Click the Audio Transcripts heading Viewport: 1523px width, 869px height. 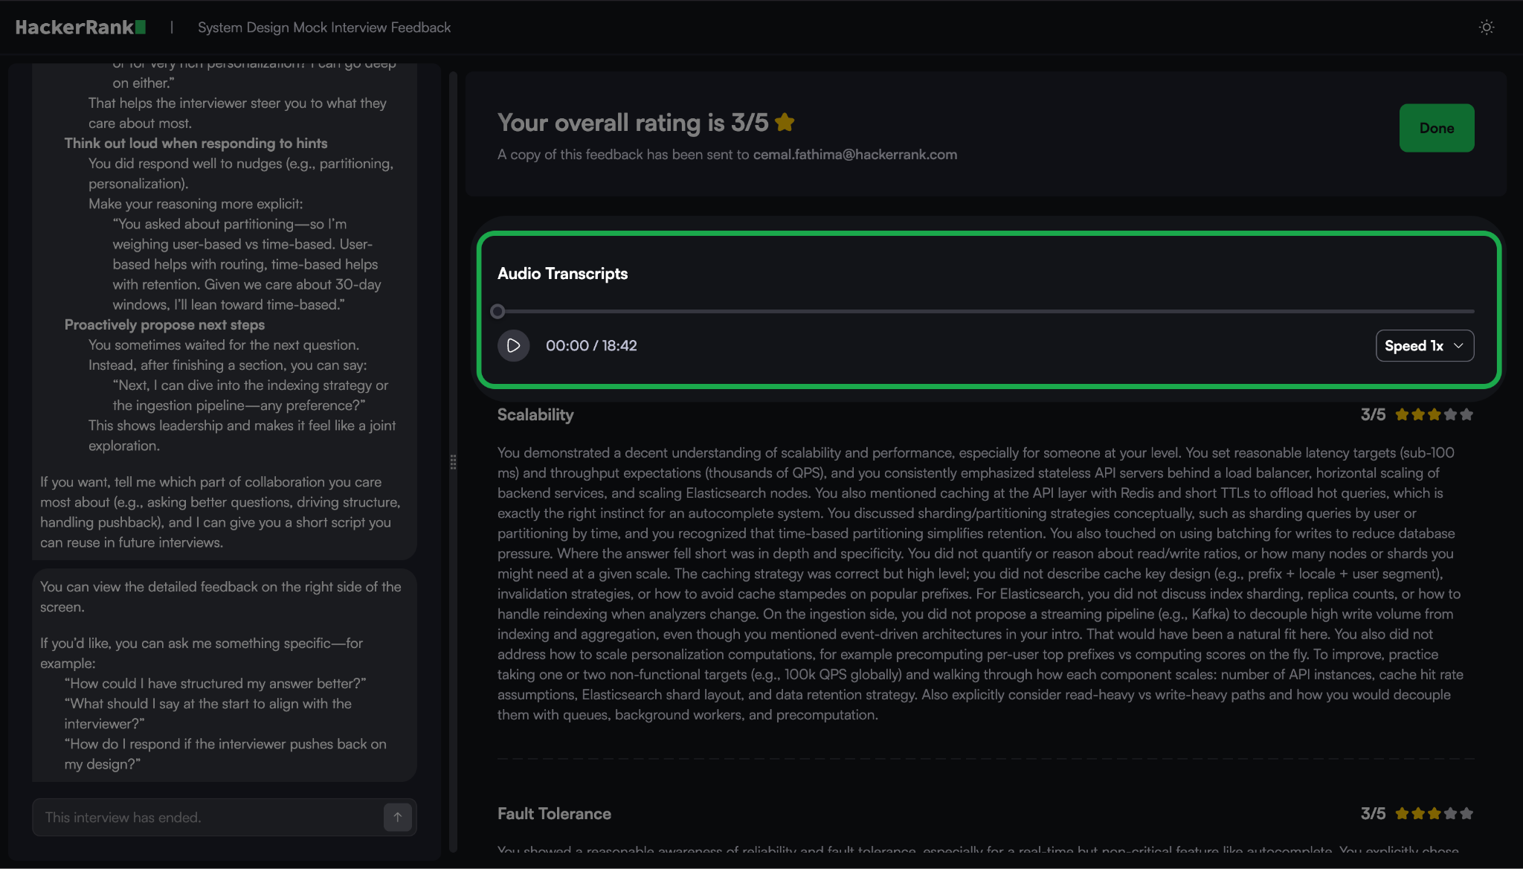562,274
